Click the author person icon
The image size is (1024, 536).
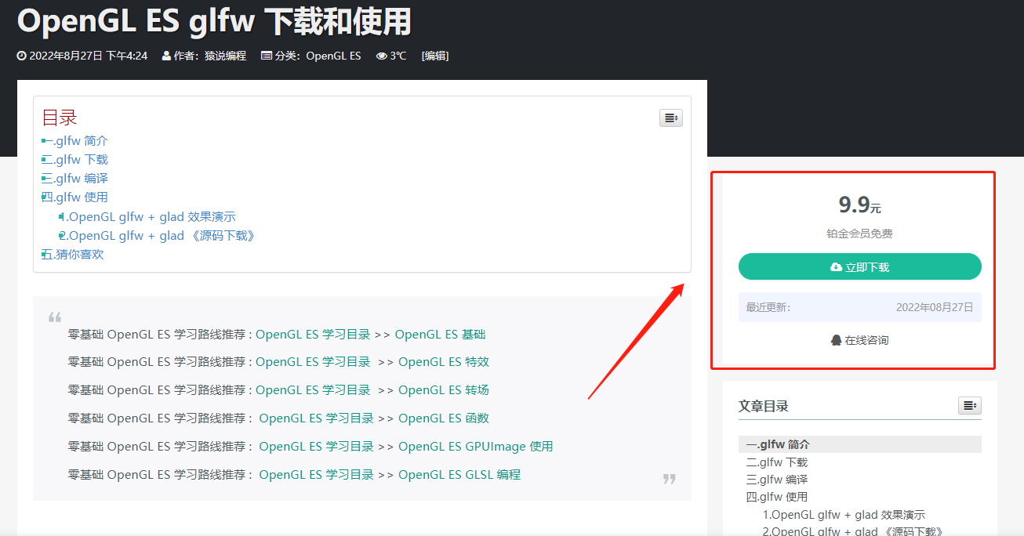(166, 56)
